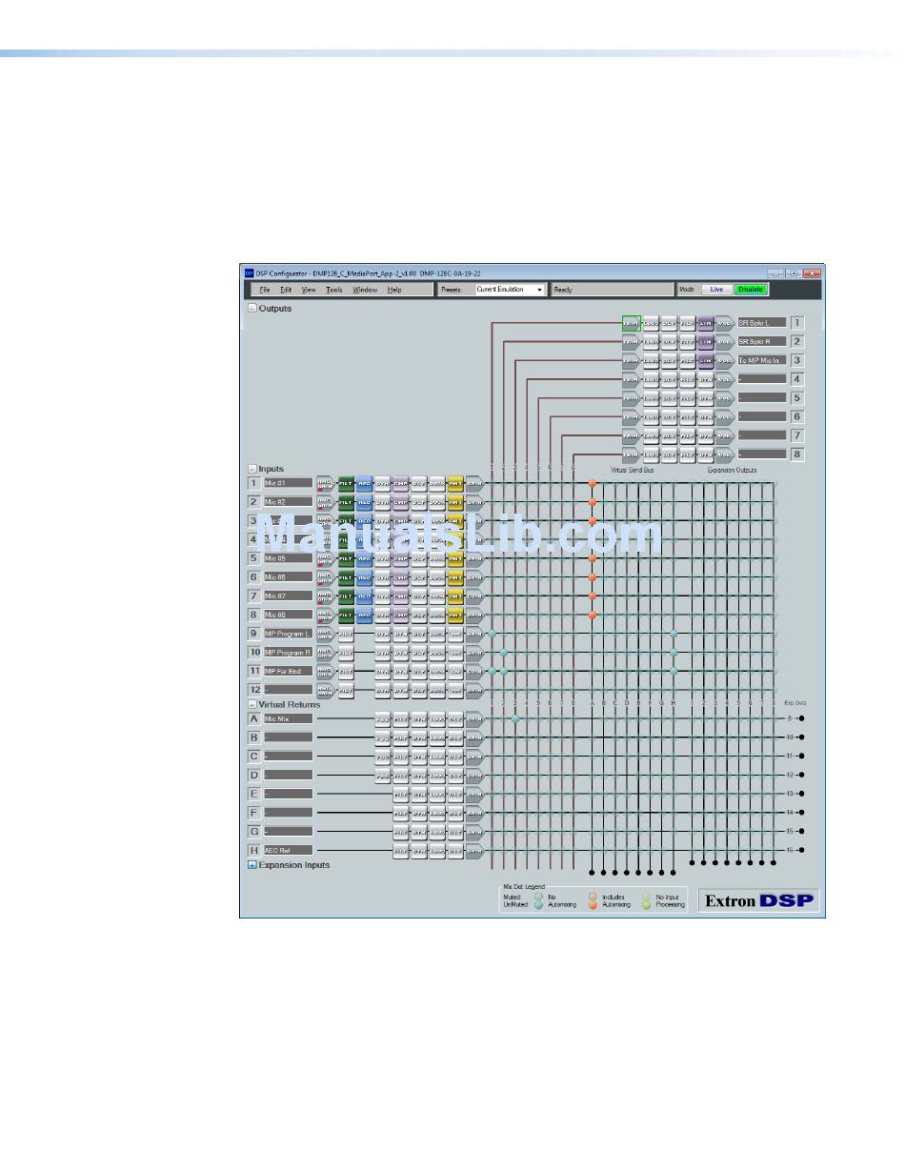Click the letter A button beside Mic Mix
The width and height of the screenshot is (905, 1171).
coord(254,718)
